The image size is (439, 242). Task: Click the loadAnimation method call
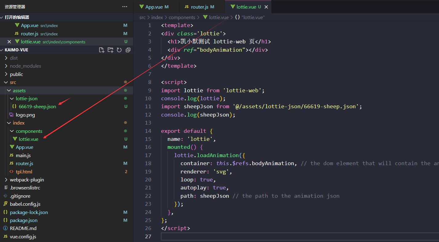(218, 155)
